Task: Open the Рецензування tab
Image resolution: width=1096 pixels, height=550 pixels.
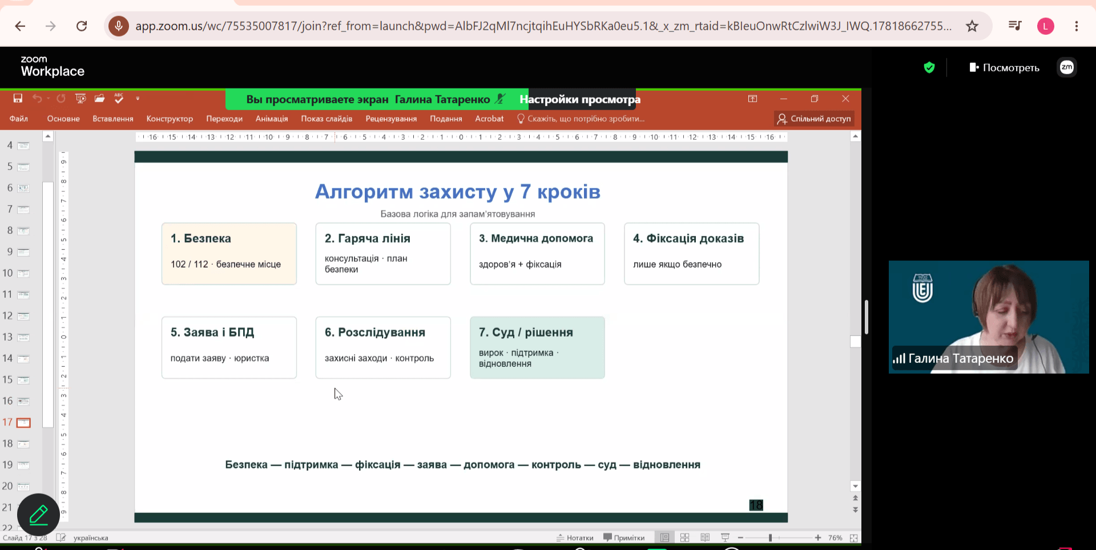Action: [391, 119]
